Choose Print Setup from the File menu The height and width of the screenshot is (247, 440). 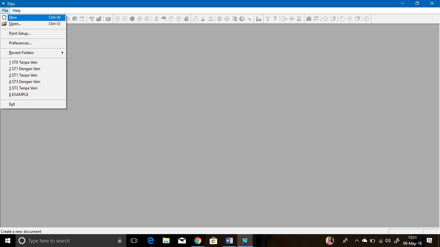coord(19,33)
